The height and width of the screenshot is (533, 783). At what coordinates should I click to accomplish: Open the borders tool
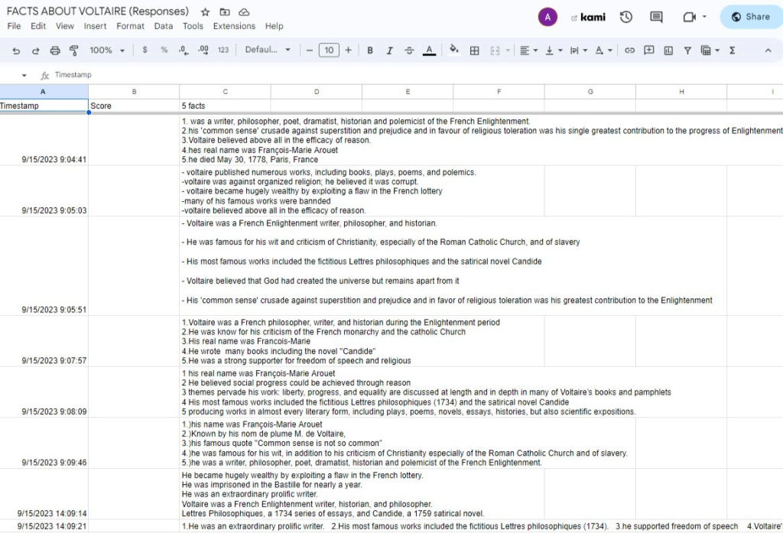point(474,50)
